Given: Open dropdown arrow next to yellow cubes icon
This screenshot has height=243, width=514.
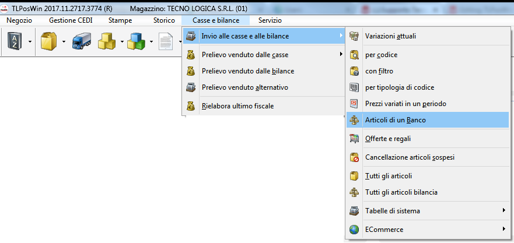Looking at the screenshot, I should (x=121, y=42).
